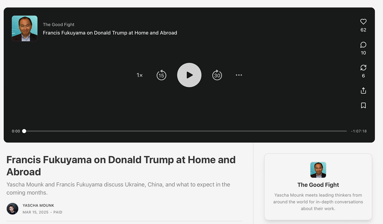Like the episode with the heart icon

click(x=363, y=22)
